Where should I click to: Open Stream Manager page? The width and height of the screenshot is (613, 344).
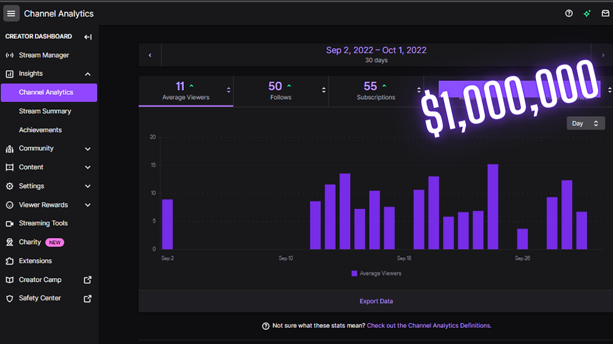44,56
